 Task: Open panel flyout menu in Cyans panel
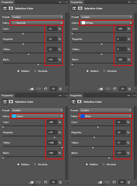click(x=66, y=95)
